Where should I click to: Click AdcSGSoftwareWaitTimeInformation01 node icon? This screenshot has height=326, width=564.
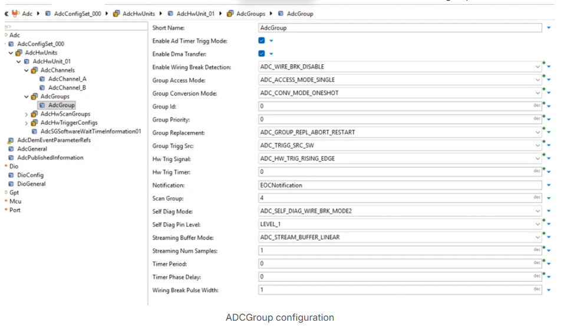tap(35, 131)
